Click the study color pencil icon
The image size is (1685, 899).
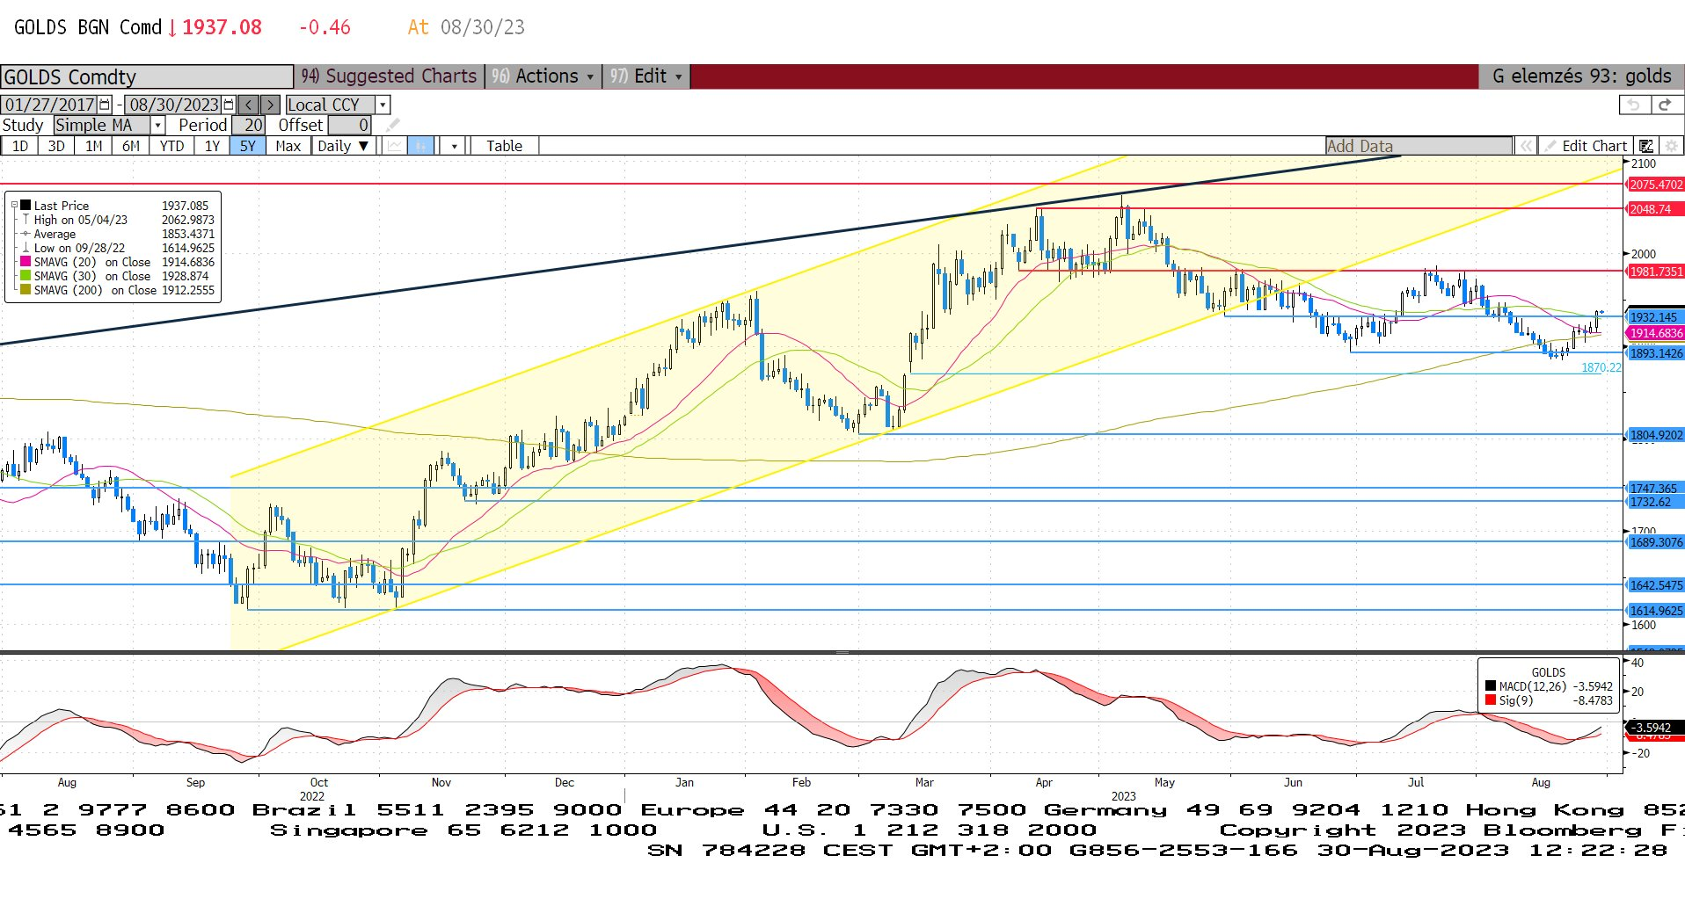tap(392, 125)
